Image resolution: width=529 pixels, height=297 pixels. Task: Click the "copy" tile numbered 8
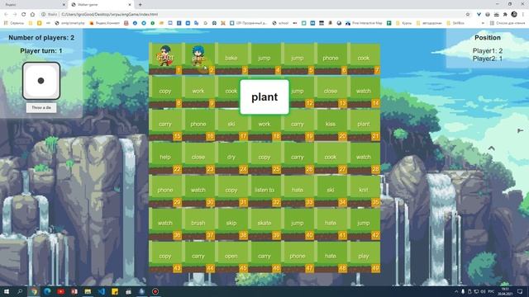[x=165, y=92]
